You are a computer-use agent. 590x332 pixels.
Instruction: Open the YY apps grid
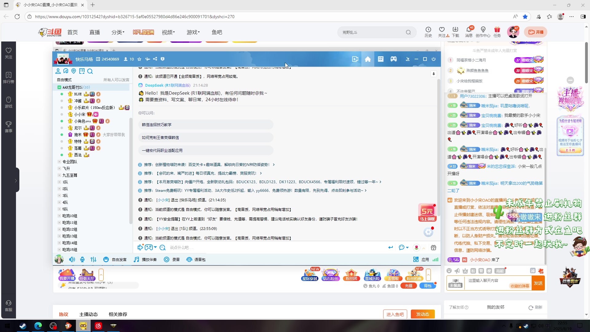coord(421,259)
